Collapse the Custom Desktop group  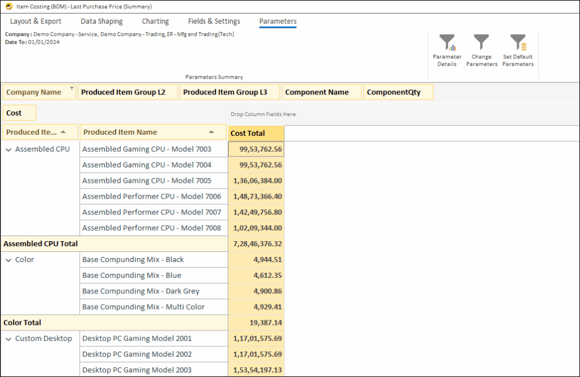[x=8, y=339]
